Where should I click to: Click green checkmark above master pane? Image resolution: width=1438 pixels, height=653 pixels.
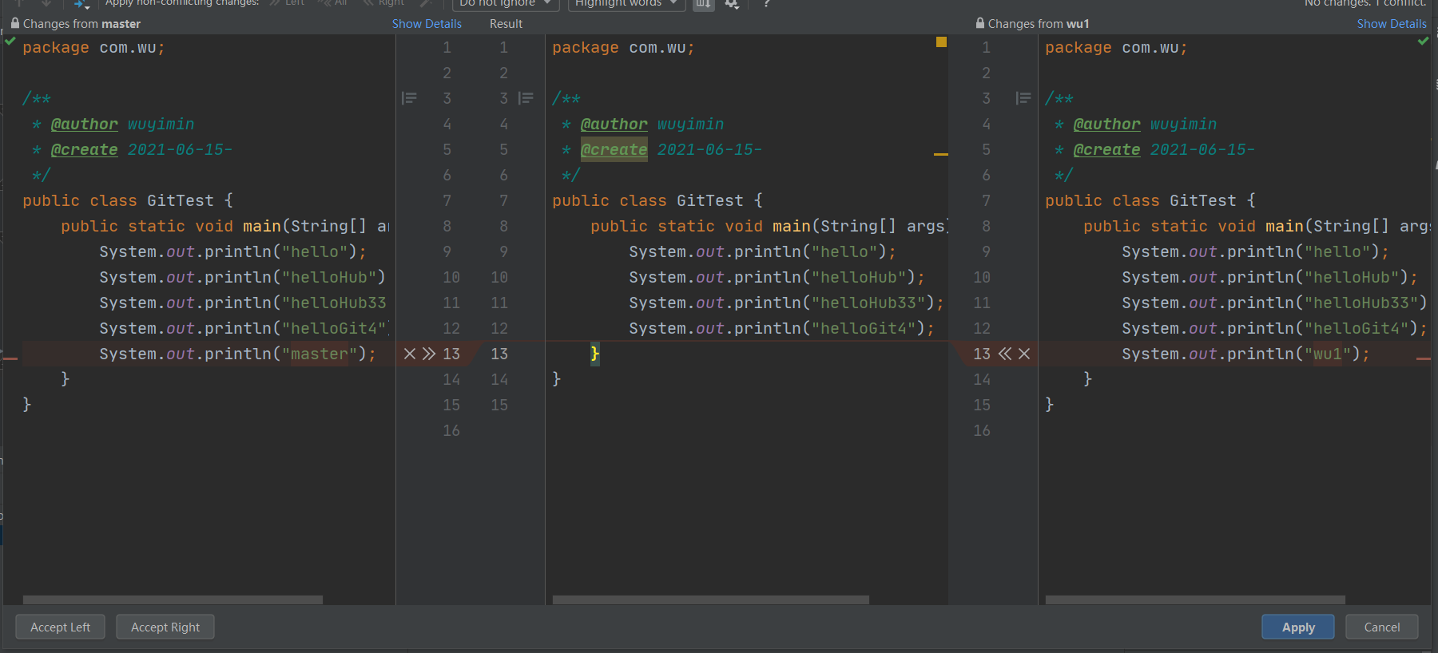[x=10, y=41]
